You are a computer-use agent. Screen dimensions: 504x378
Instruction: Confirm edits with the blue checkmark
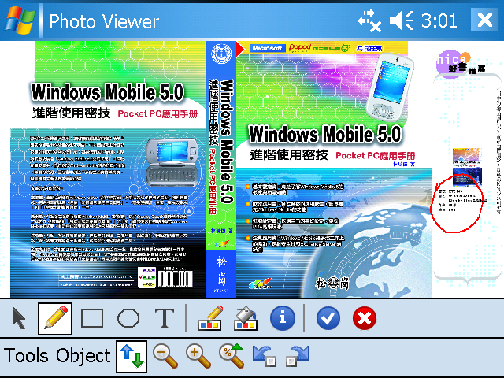click(x=328, y=318)
